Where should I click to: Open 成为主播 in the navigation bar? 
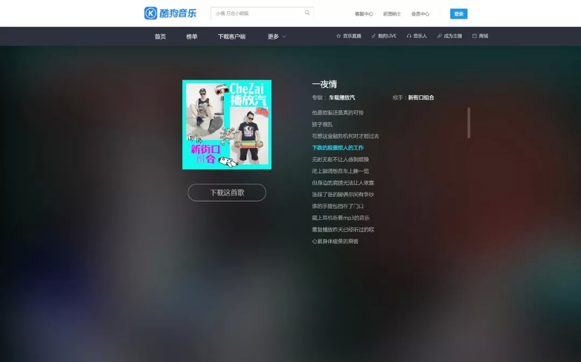point(453,36)
